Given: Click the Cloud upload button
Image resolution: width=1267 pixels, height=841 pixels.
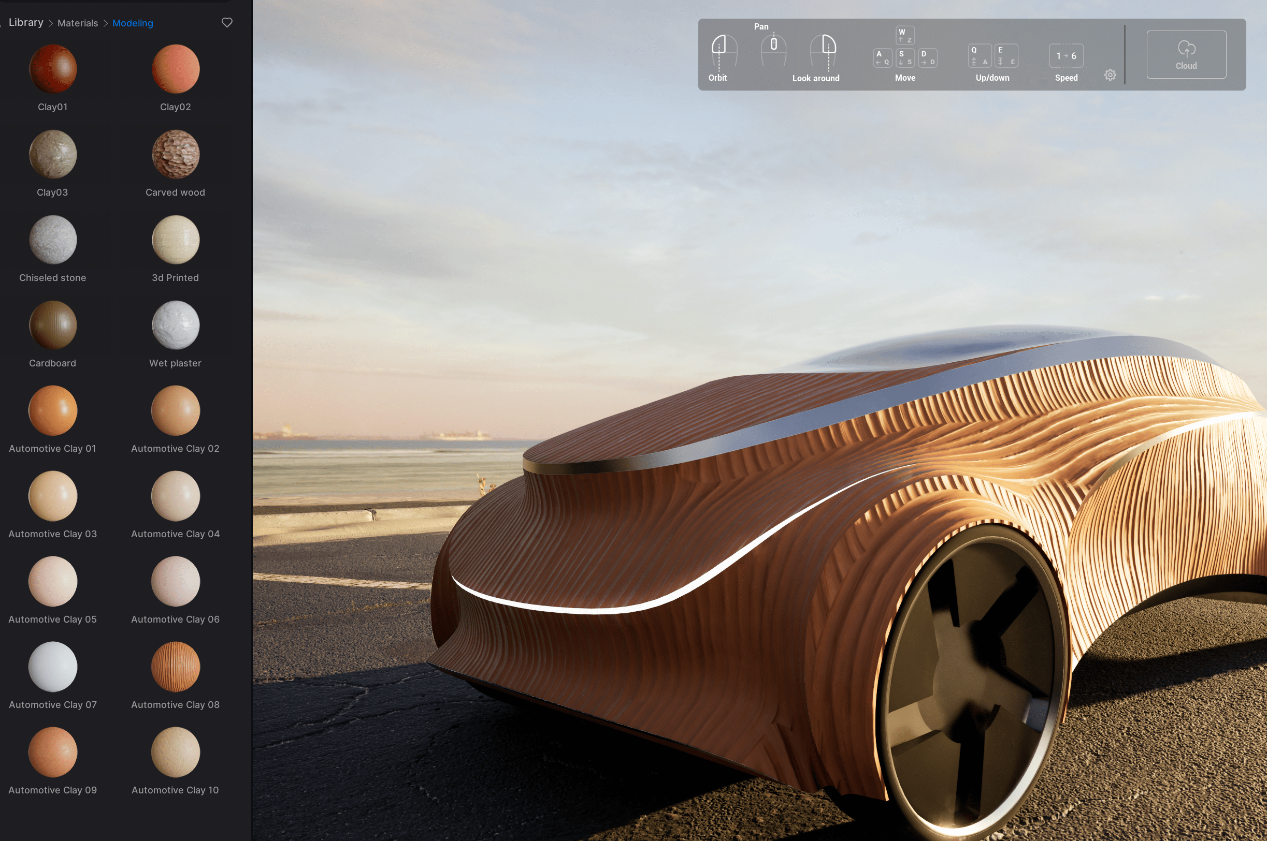Looking at the screenshot, I should (x=1186, y=55).
